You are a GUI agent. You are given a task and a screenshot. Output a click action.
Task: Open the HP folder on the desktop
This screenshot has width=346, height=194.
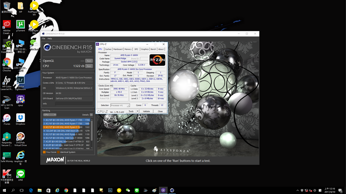coord(21,7)
